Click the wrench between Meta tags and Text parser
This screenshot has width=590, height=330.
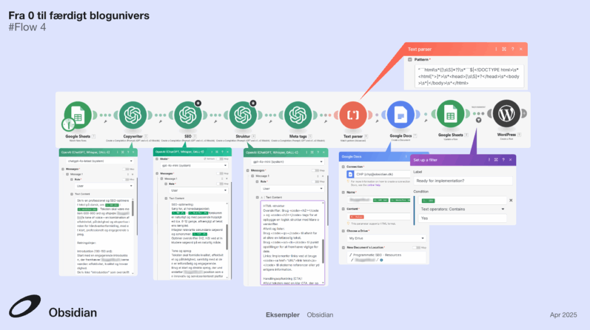tap(326, 122)
